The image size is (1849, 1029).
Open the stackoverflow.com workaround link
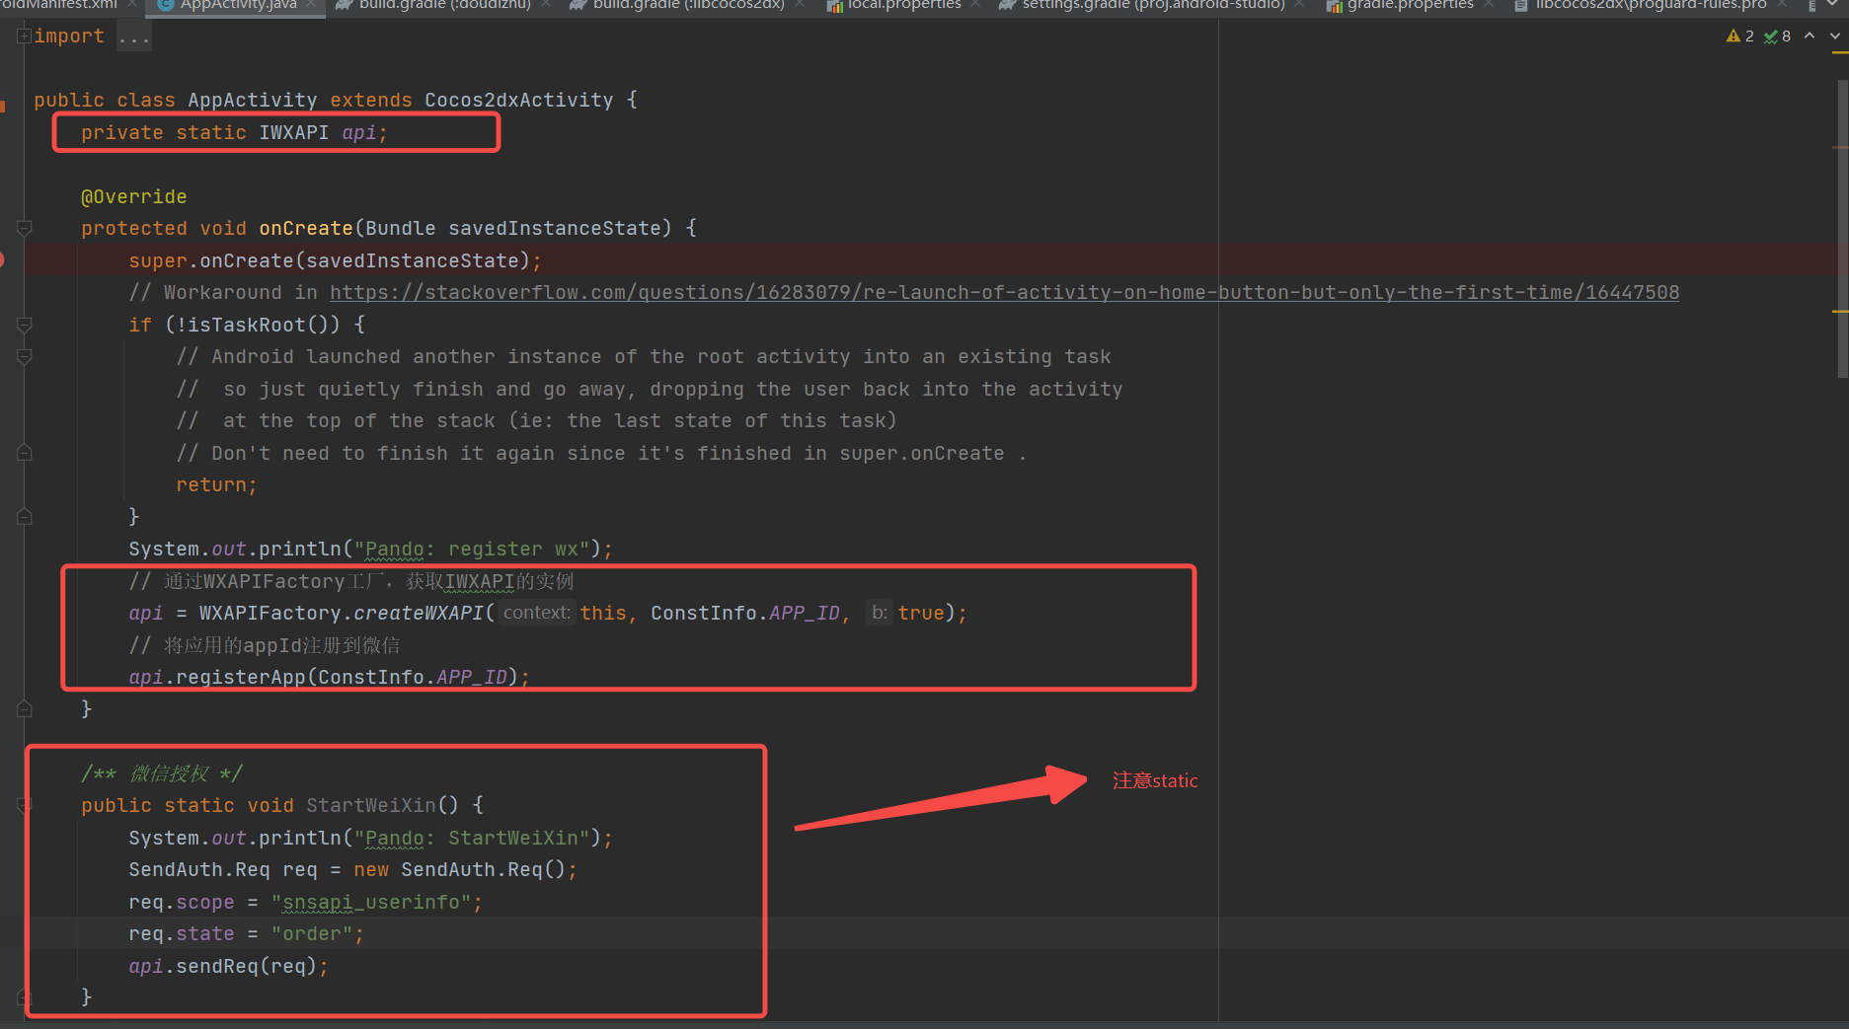click(x=1004, y=293)
